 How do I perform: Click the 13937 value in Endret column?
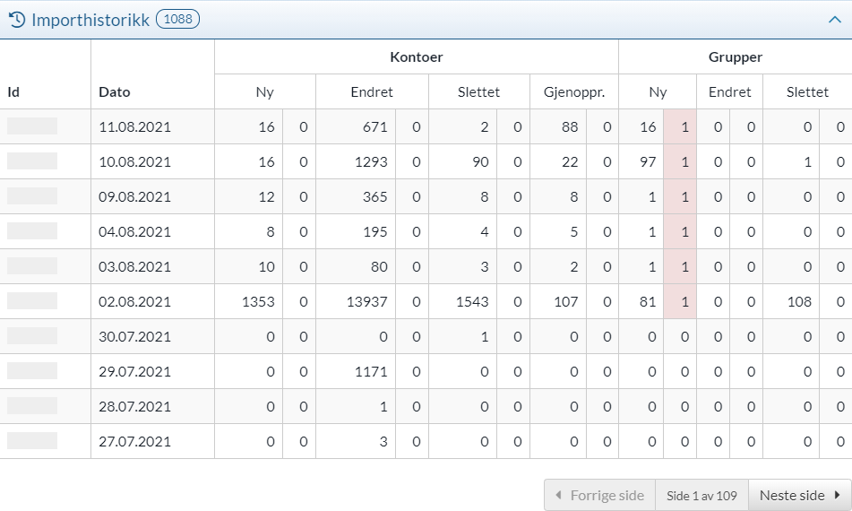(367, 301)
